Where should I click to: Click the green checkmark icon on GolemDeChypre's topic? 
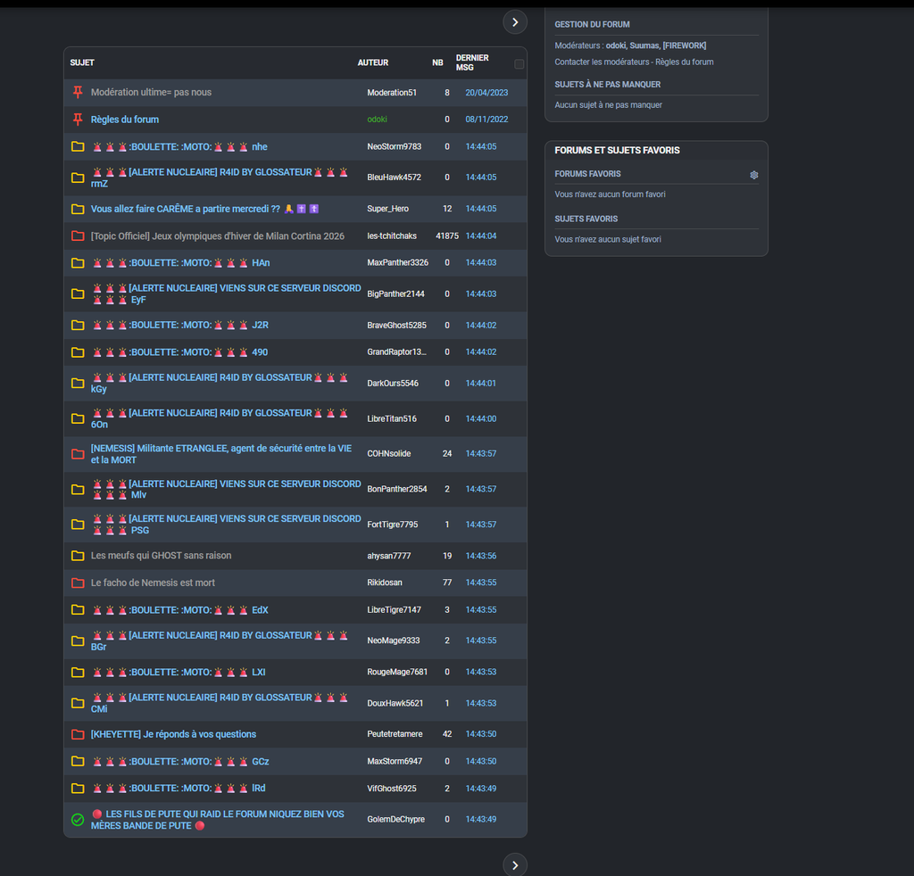point(78,819)
